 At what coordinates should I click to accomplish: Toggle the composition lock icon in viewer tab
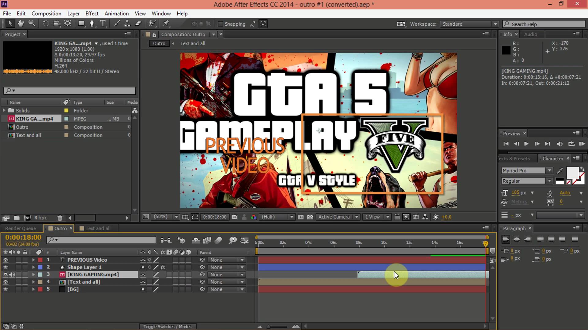click(x=154, y=35)
